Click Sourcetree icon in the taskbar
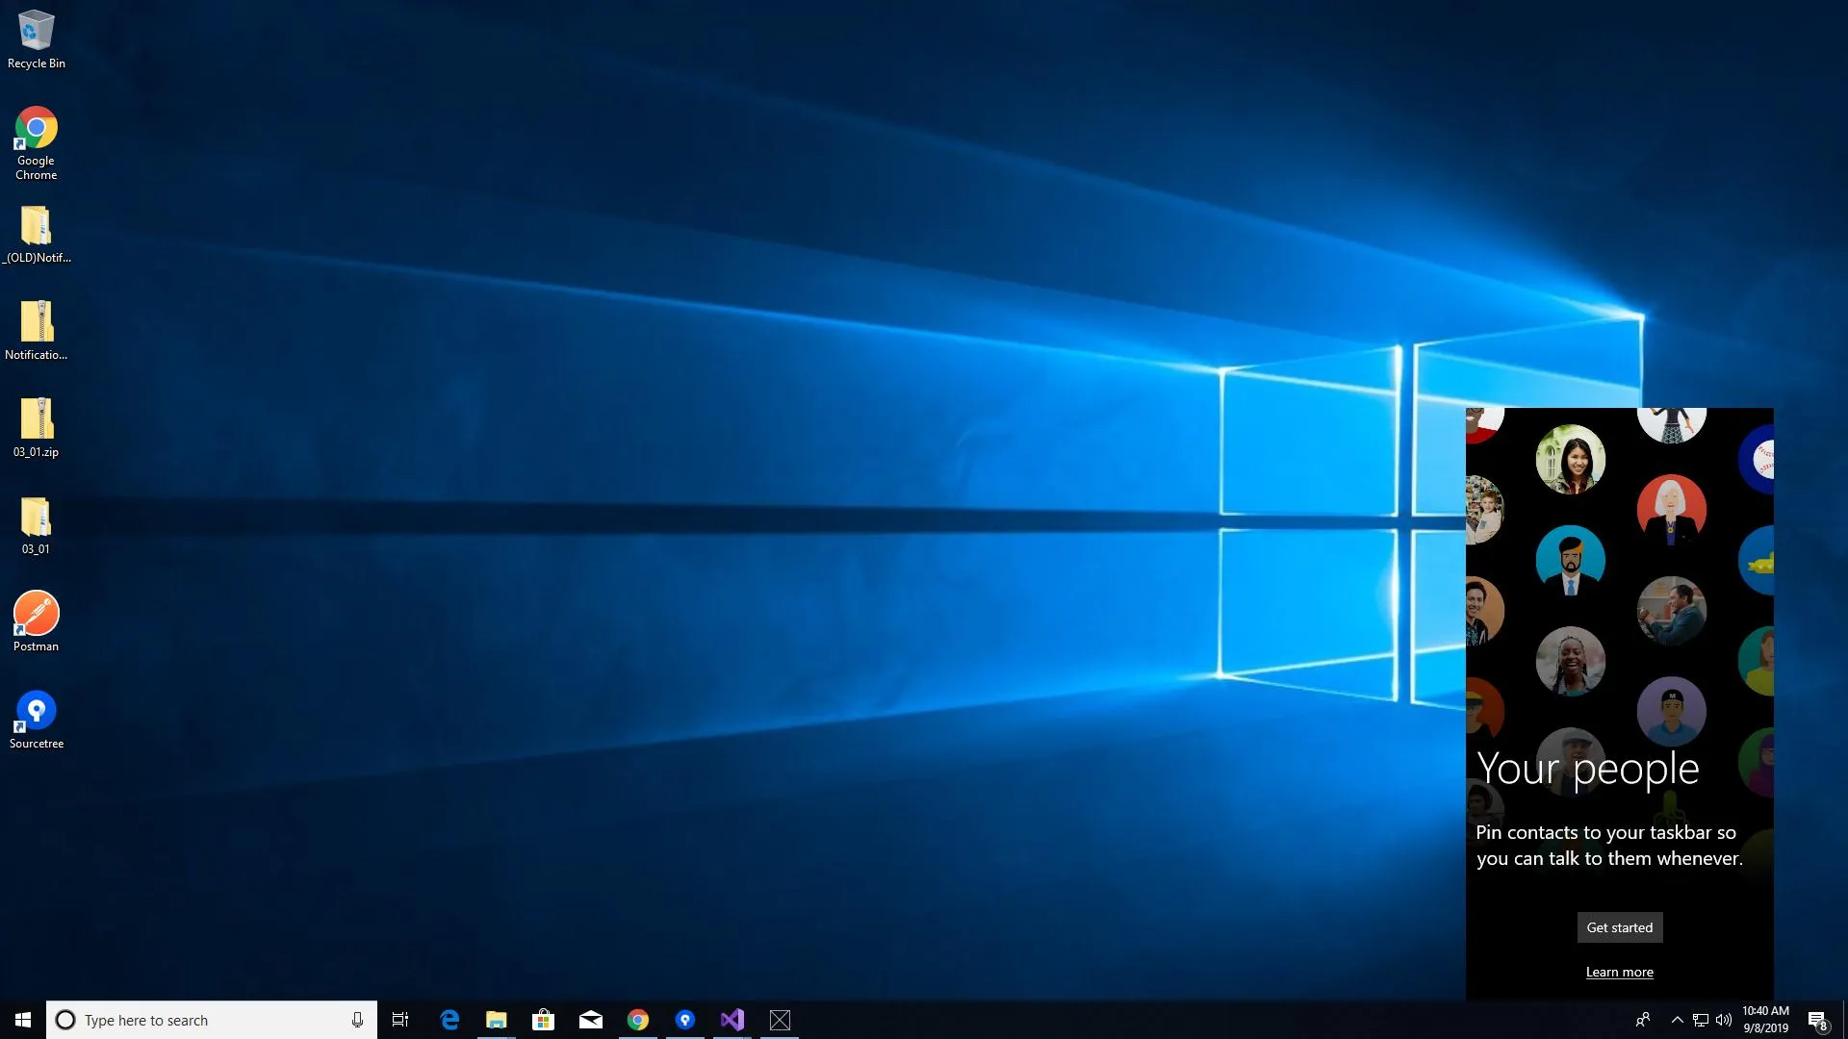This screenshot has width=1848, height=1039. tap(685, 1020)
